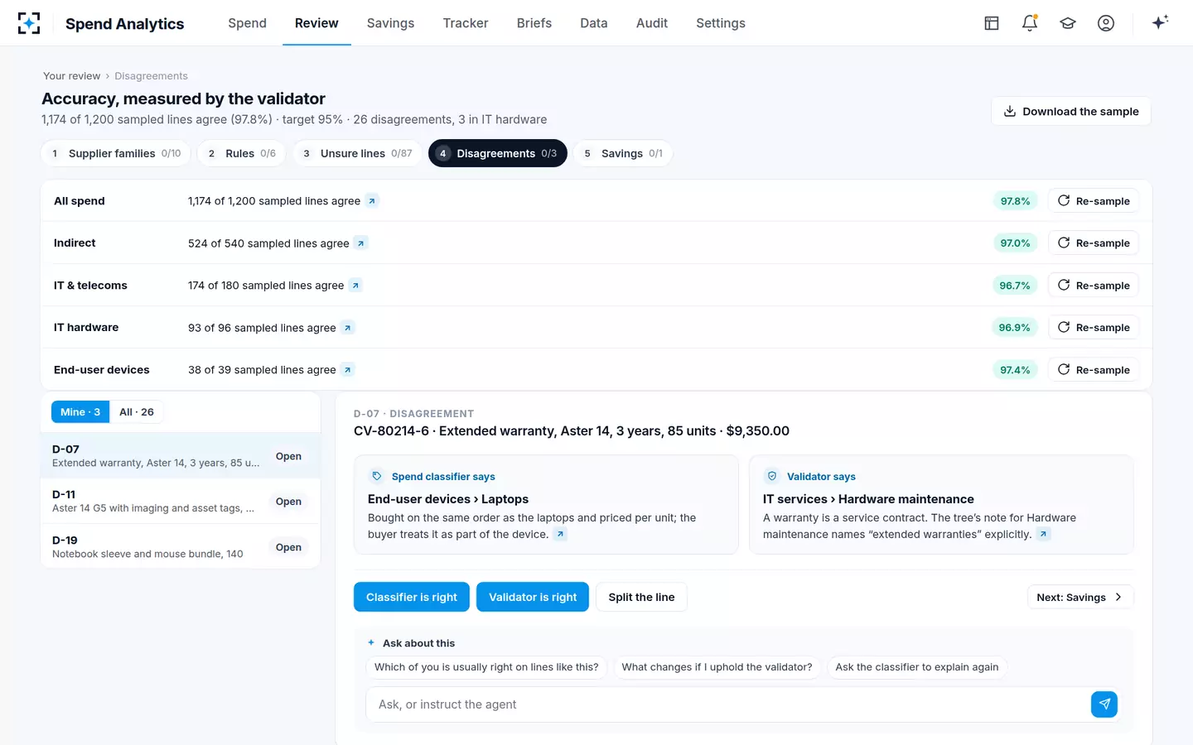The height and width of the screenshot is (745, 1193).
Task: Show All · 26 disagreements
Action: [x=137, y=412]
